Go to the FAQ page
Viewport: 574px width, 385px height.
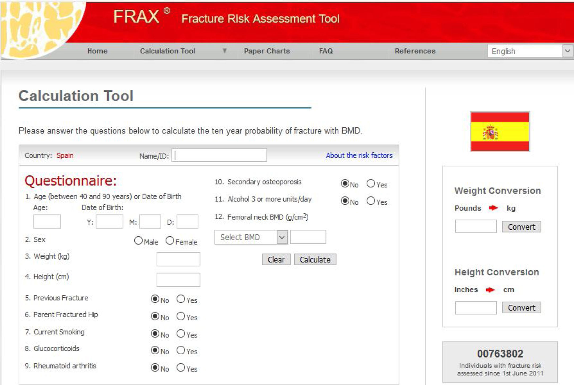[326, 51]
